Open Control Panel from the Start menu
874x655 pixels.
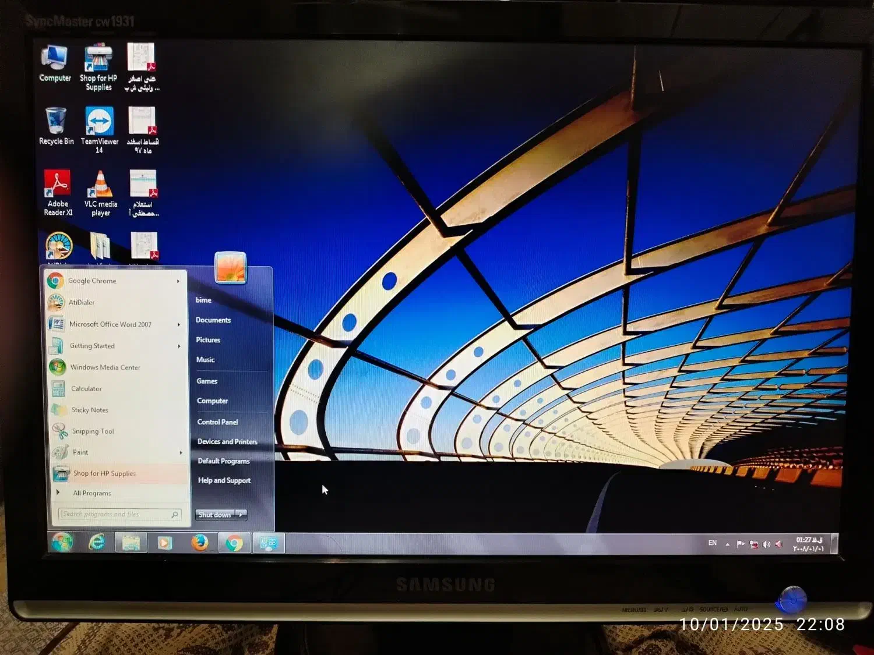click(x=217, y=422)
